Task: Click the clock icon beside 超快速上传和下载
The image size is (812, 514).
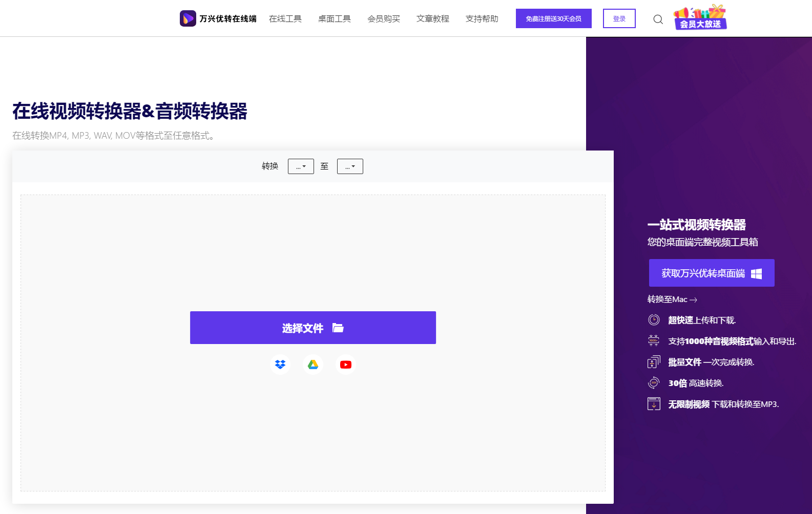Action: 654,320
